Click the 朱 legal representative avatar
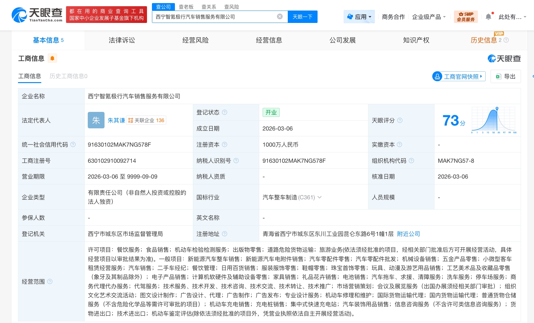Image resolution: width=534 pixels, height=323 pixels. [x=96, y=120]
